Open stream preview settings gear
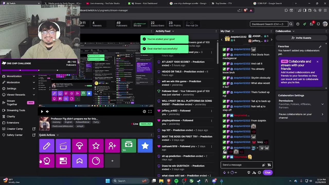 (144, 112)
